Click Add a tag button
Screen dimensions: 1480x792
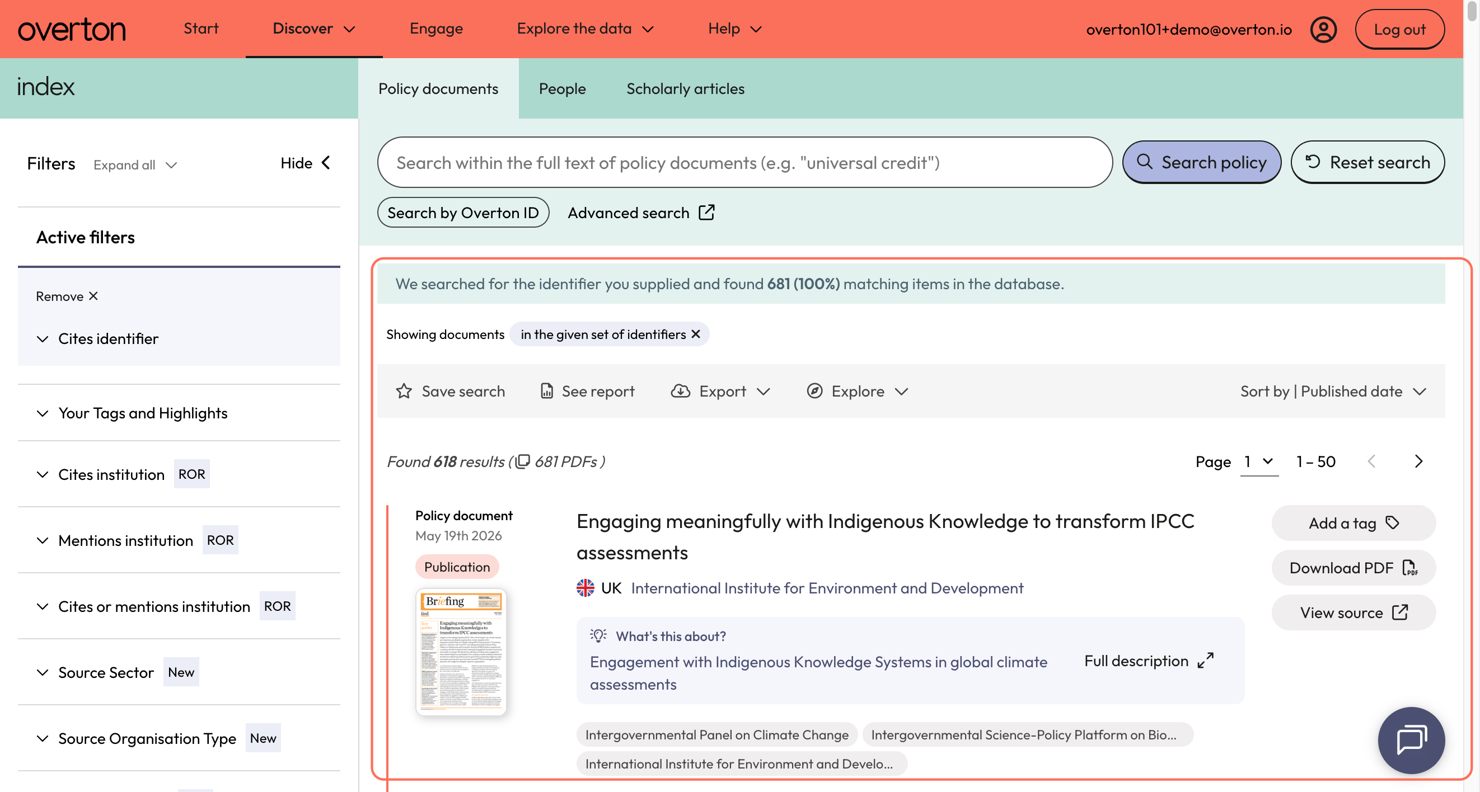pyautogui.click(x=1353, y=523)
